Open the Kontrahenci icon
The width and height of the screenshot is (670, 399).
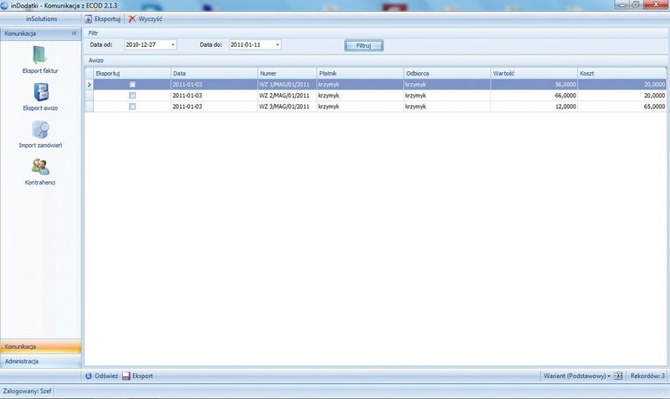click(40, 171)
